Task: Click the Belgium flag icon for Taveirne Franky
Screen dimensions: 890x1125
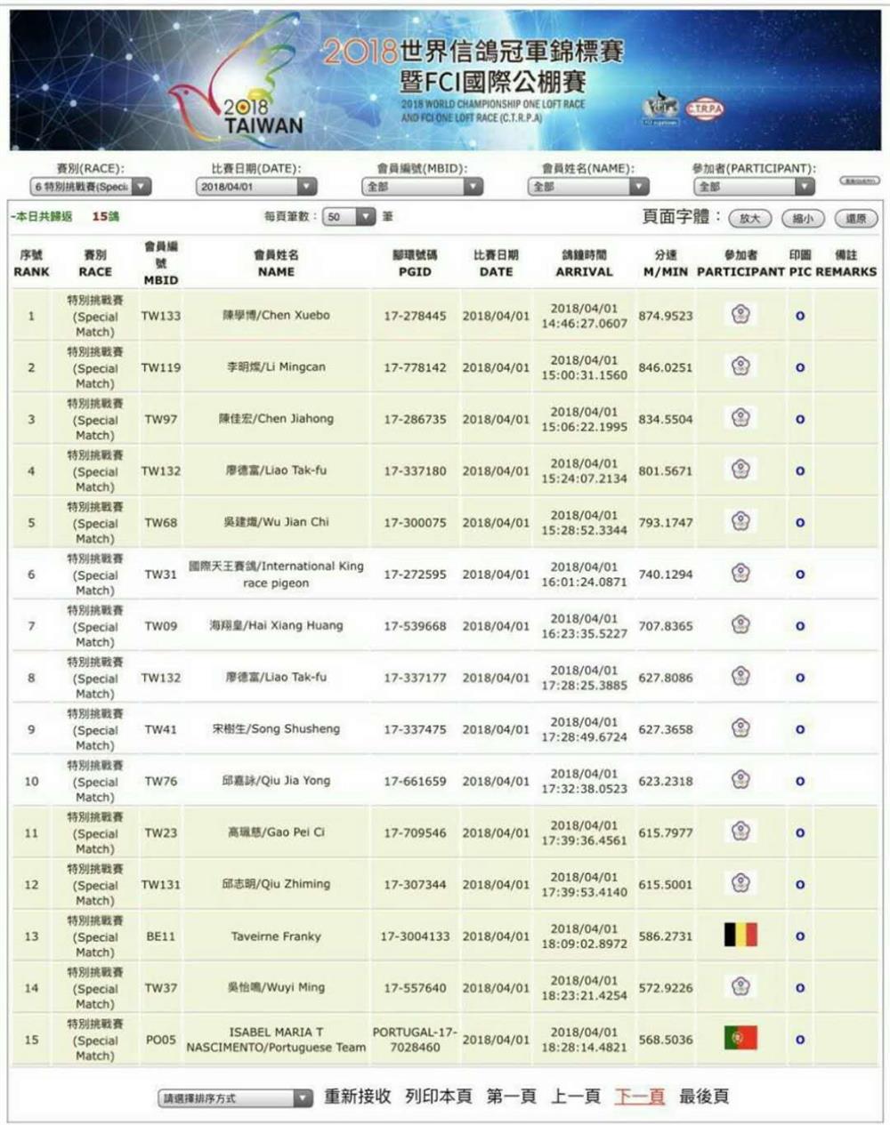Action: point(740,935)
